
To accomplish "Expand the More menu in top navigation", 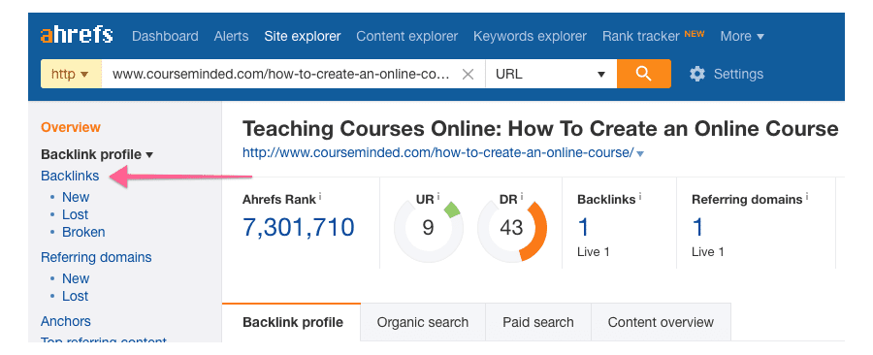I will pos(742,36).
